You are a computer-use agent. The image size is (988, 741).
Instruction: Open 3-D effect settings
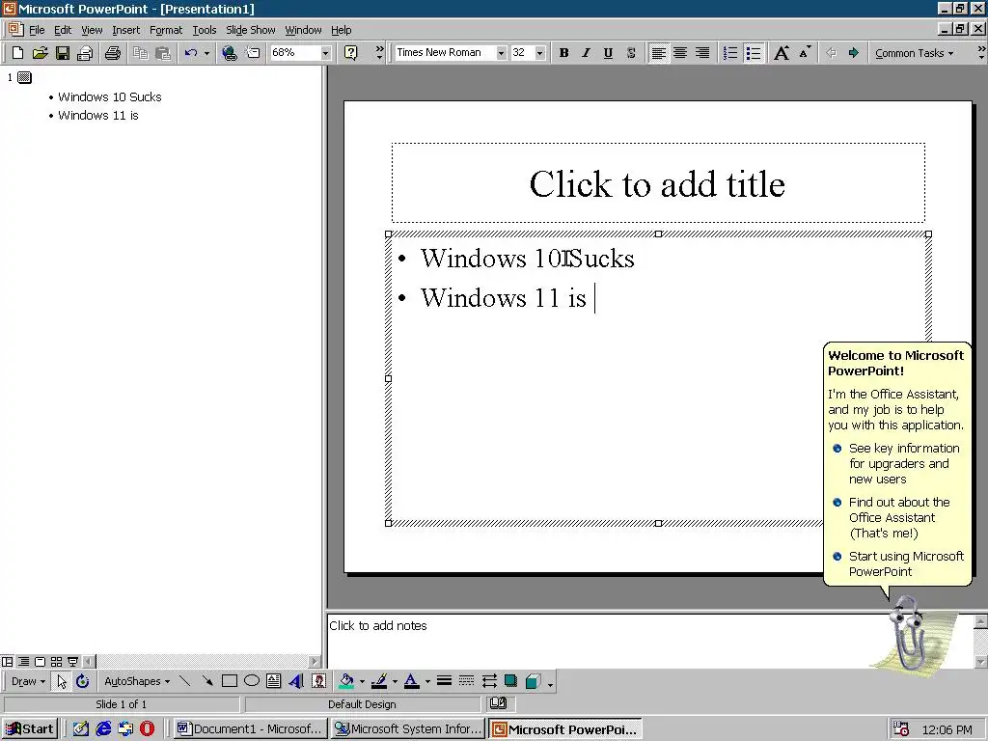point(533,681)
